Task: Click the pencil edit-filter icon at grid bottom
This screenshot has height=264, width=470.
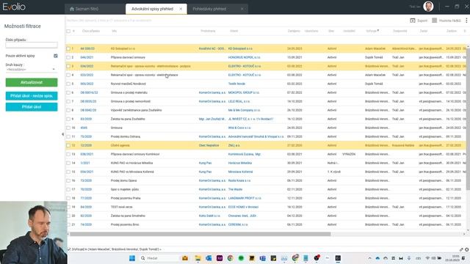Action: [461, 249]
